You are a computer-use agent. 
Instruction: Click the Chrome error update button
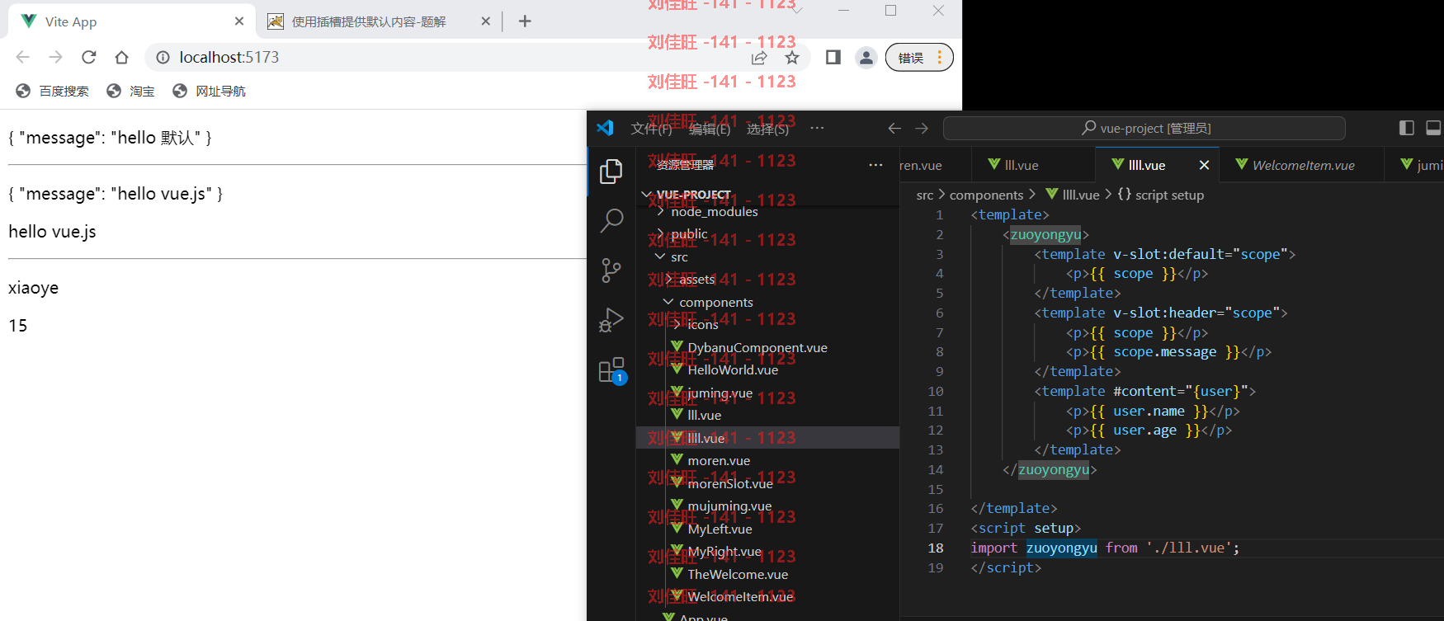(x=919, y=58)
